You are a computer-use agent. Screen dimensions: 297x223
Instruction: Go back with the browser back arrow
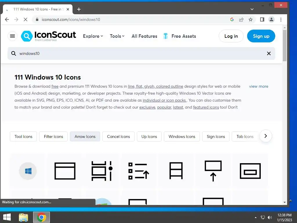7,19
